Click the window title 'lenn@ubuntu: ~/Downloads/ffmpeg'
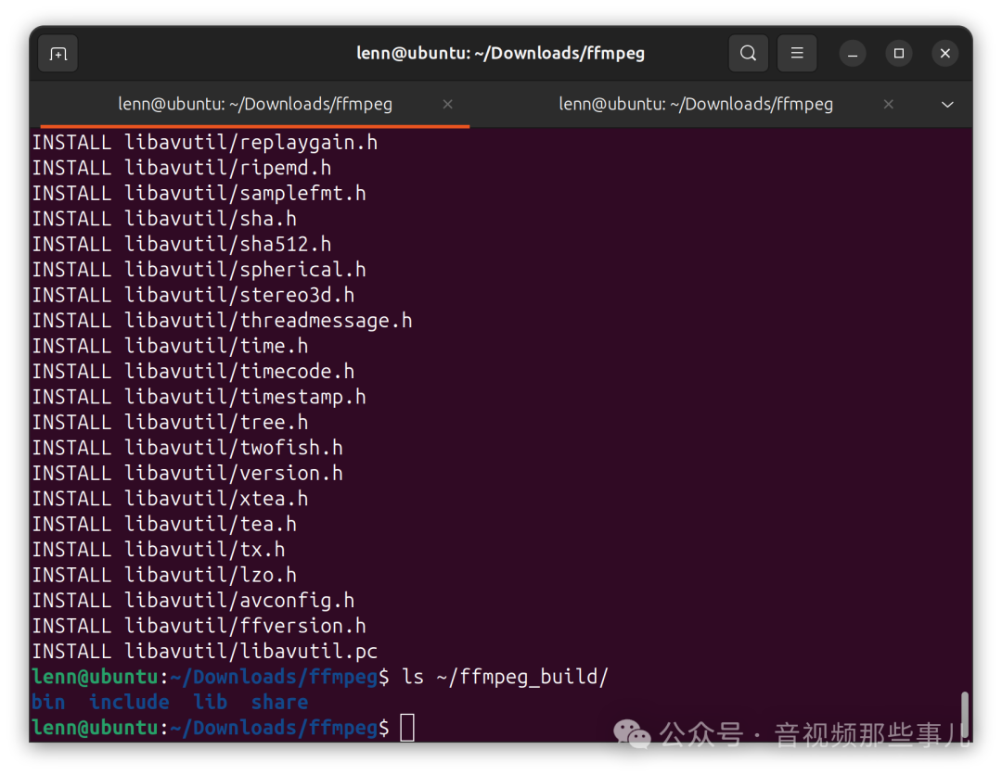Viewport: 1002px width, 775px height. click(x=500, y=53)
